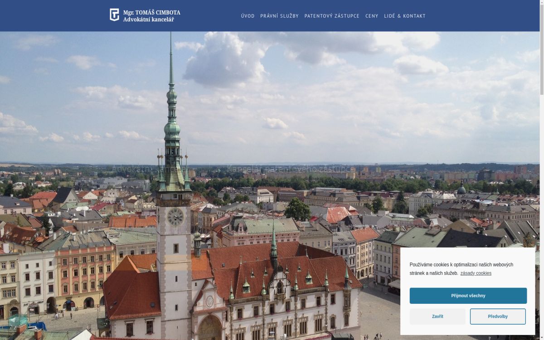Click the cookie notice message text

[461, 265]
